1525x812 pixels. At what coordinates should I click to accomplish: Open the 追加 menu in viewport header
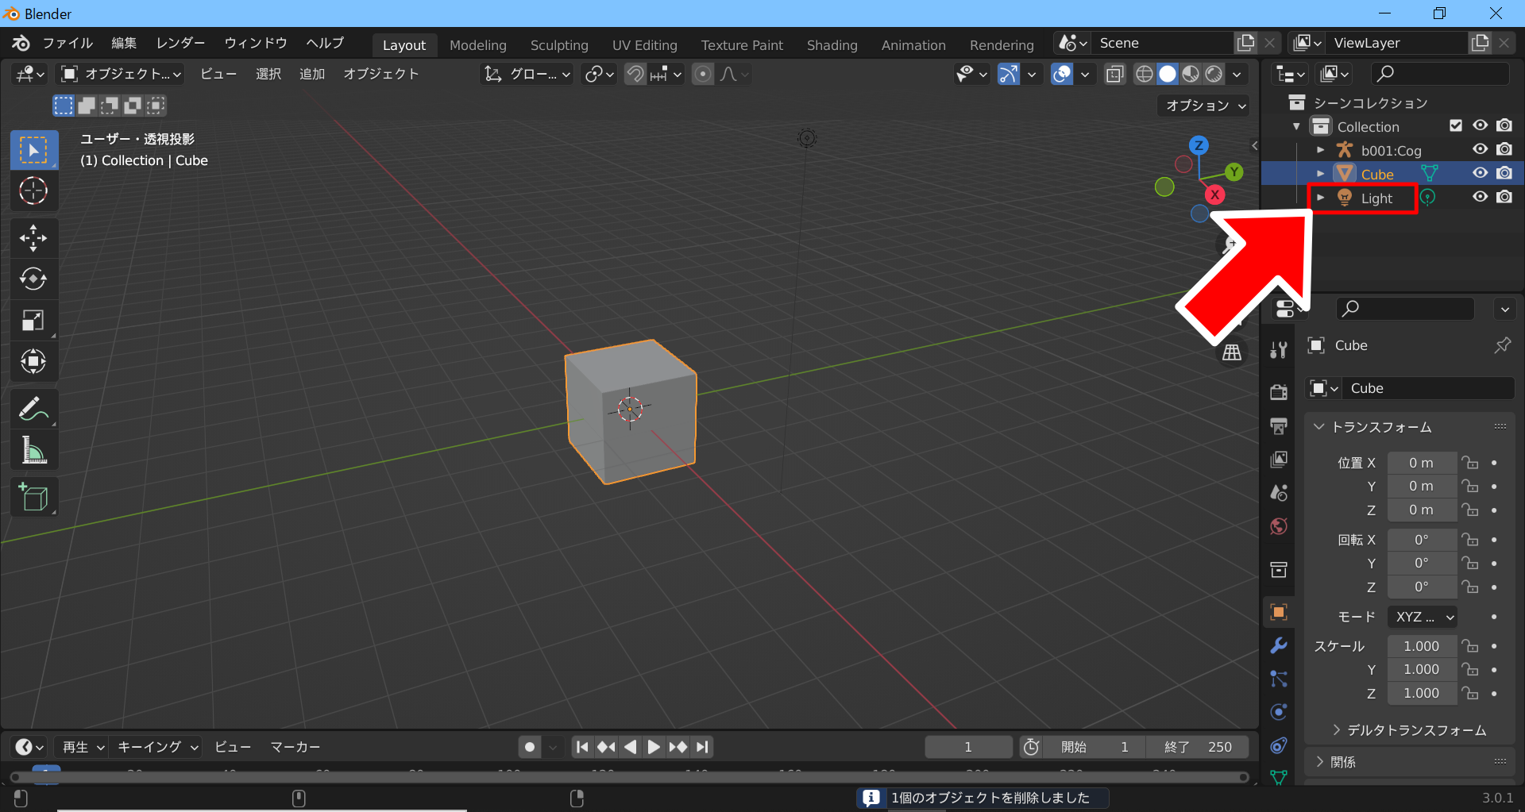coord(311,74)
